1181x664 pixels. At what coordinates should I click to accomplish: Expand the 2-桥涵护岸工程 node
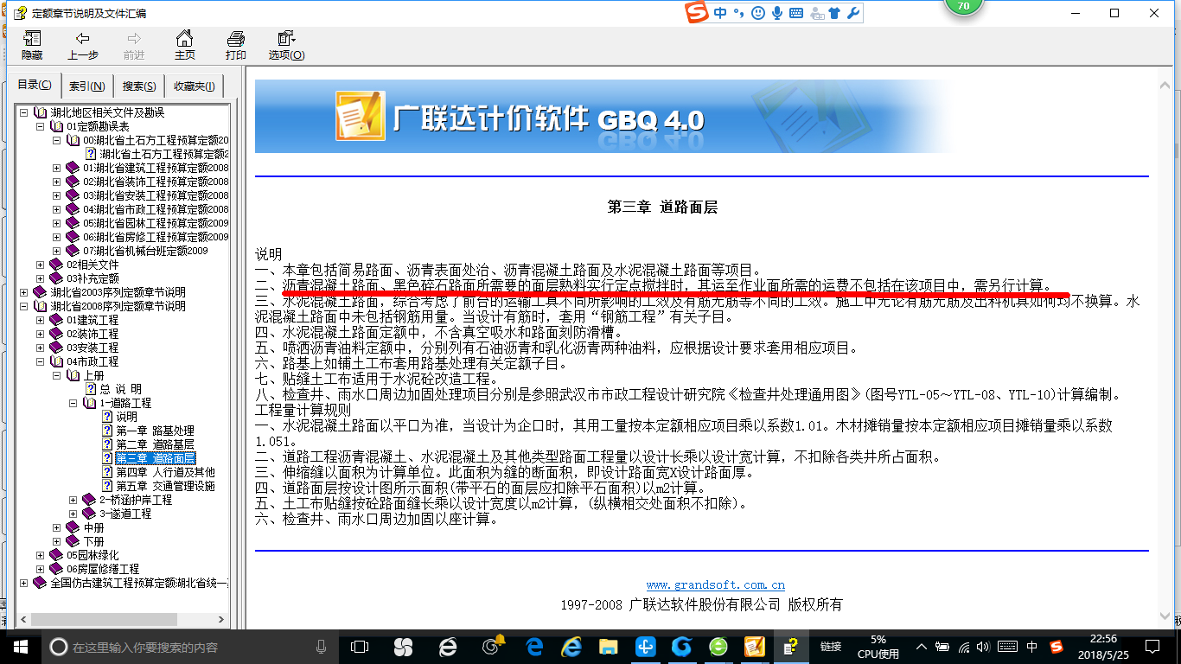coord(73,500)
